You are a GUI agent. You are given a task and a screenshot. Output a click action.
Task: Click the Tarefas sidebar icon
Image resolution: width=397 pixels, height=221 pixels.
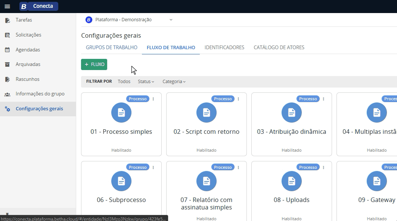pos(7,20)
